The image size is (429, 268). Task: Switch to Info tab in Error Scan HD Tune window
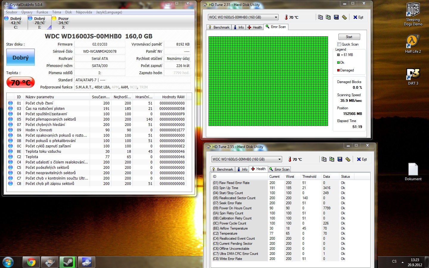coord(239,27)
